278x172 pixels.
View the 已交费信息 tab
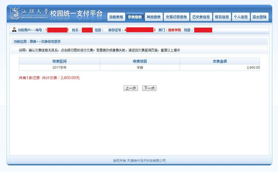201,17
